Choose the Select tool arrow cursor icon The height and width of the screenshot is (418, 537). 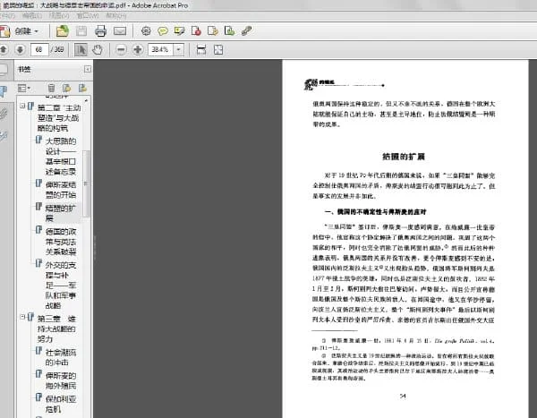pos(81,50)
